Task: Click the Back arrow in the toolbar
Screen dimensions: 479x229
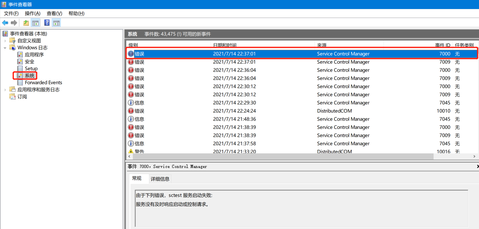Action: tap(5, 23)
